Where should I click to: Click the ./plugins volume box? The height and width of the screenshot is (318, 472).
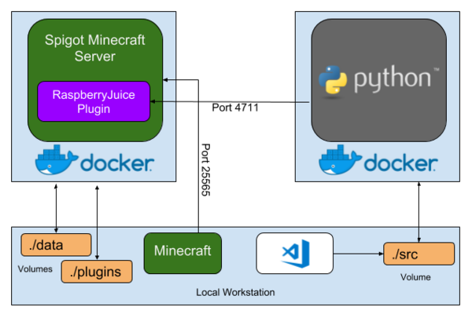pyautogui.click(x=97, y=272)
